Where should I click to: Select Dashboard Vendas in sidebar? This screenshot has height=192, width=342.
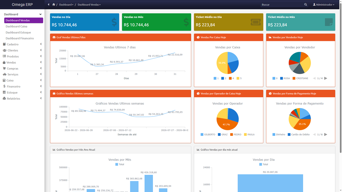point(24,20)
